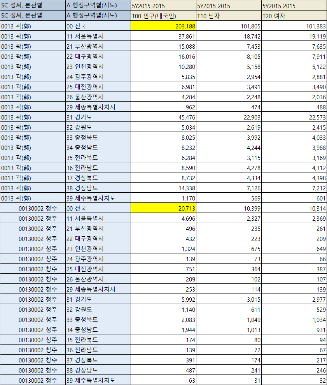Click the T00 인구(내국인) column header
This screenshot has width=327, height=385.
(163, 16)
